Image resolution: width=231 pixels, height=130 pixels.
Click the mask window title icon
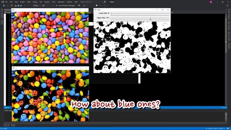95,10
